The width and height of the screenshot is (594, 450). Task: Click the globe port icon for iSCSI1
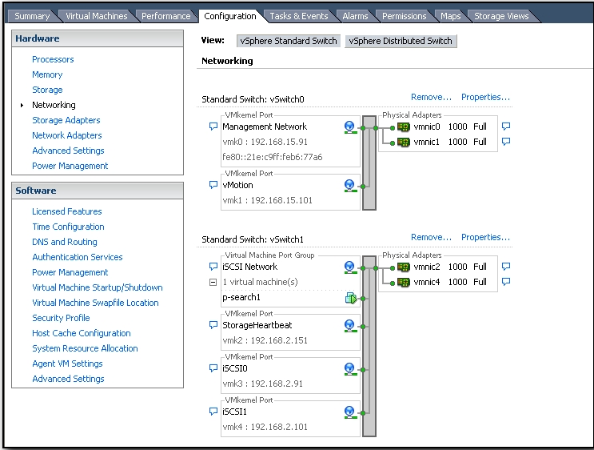coord(350,412)
